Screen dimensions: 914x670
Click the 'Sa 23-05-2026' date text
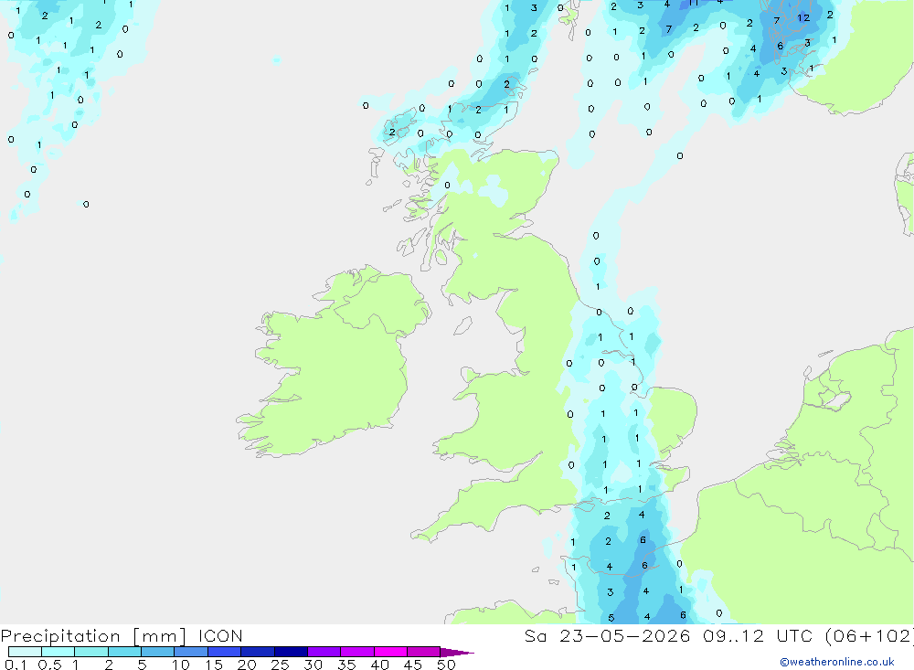607,635
